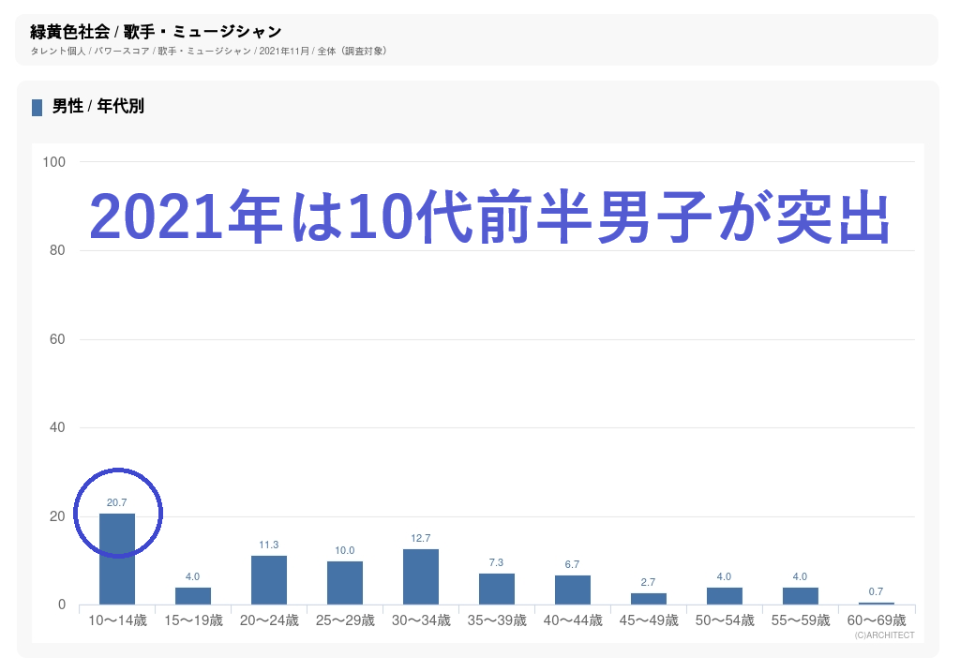Click the blue square beside 男性 / 年代別
Viewport: 960px width, 672px height.
coord(37,108)
